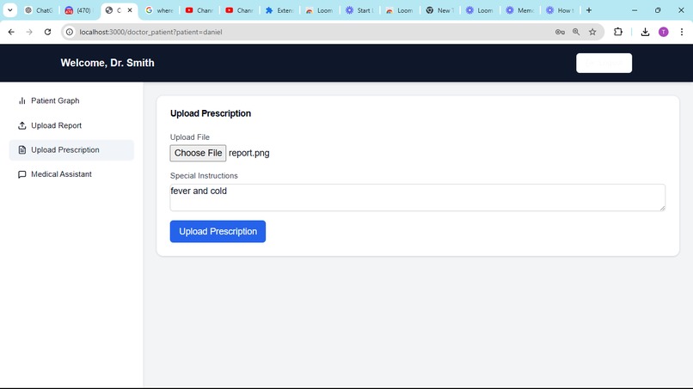
Task: Open the saved passwords key icon
Action: [560, 32]
